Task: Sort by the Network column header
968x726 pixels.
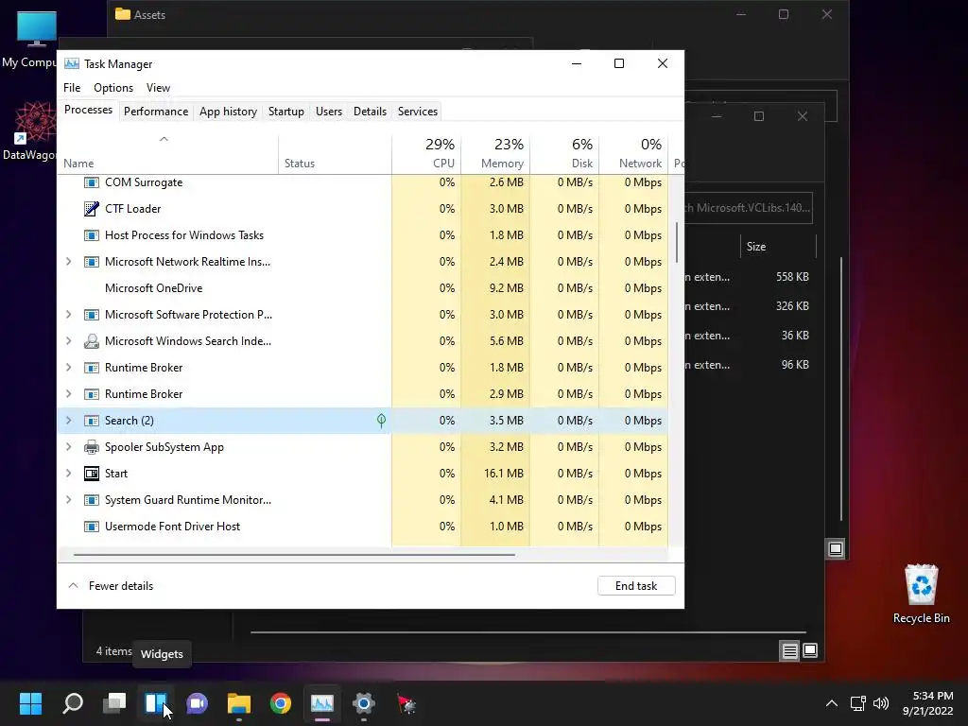Action: pos(633,154)
